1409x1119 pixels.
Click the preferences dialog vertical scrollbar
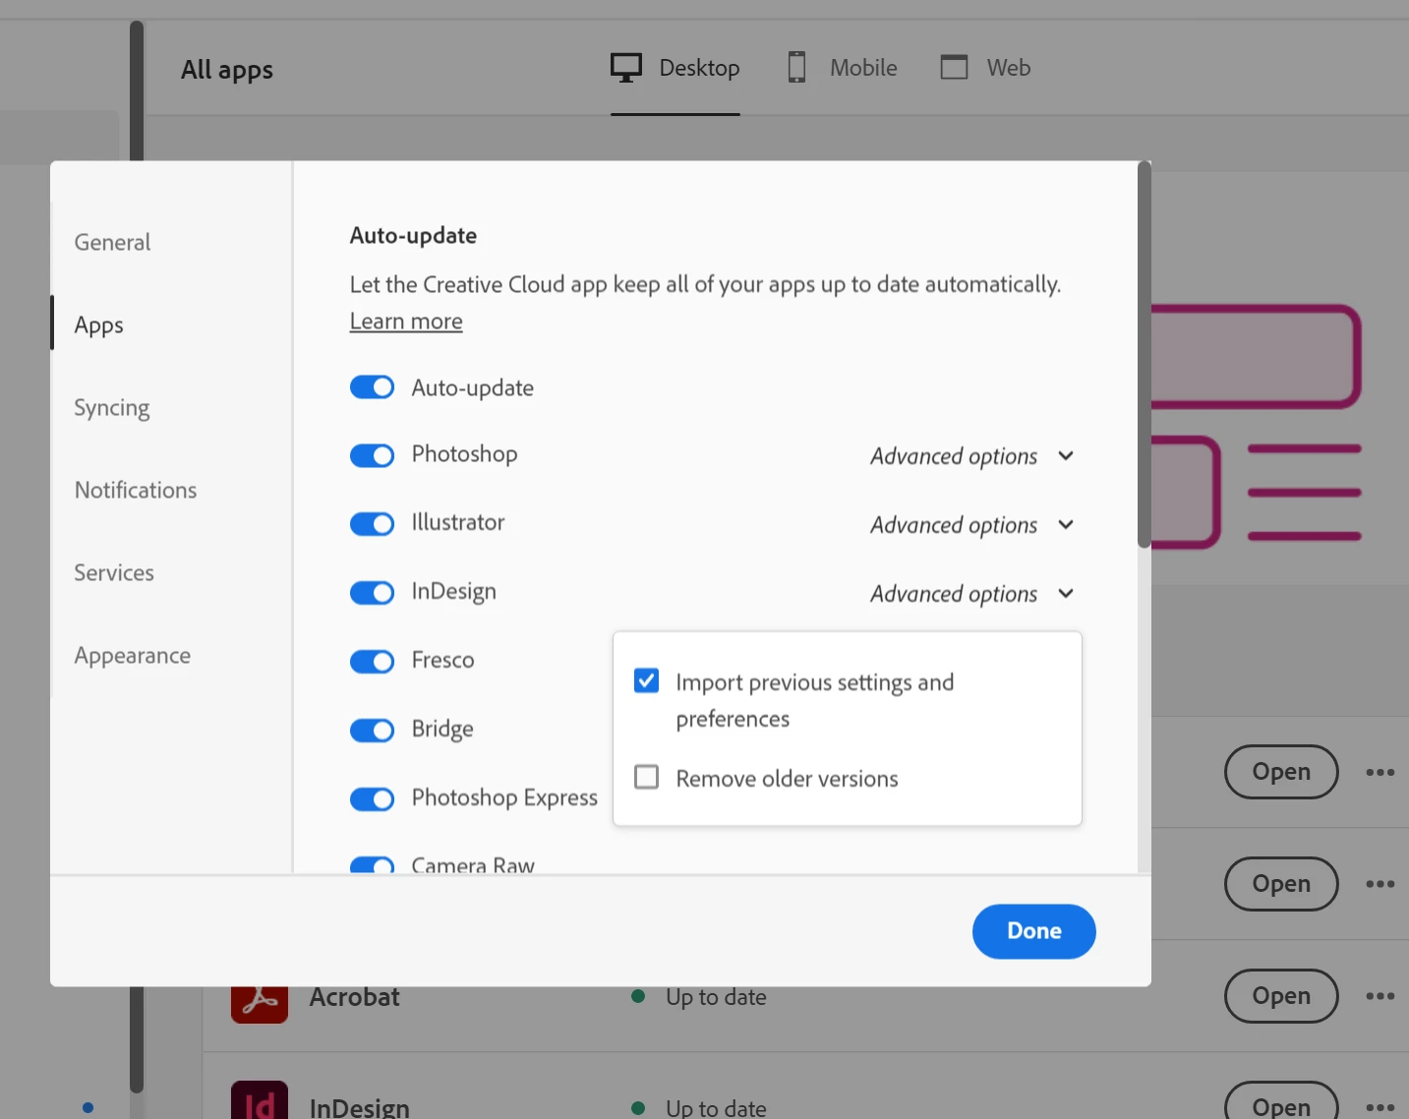(x=1144, y=354)
